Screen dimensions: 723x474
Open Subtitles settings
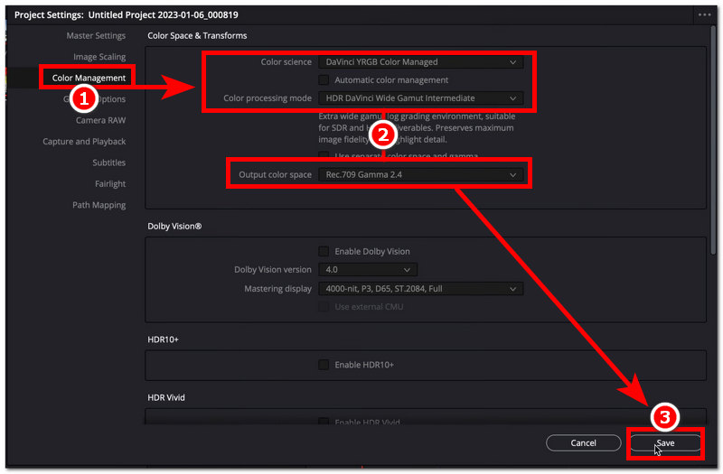108,163
